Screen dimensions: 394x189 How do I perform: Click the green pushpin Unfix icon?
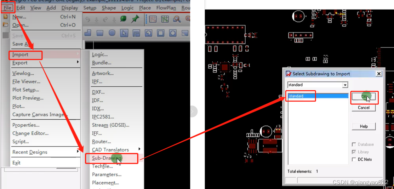[136, 19]
